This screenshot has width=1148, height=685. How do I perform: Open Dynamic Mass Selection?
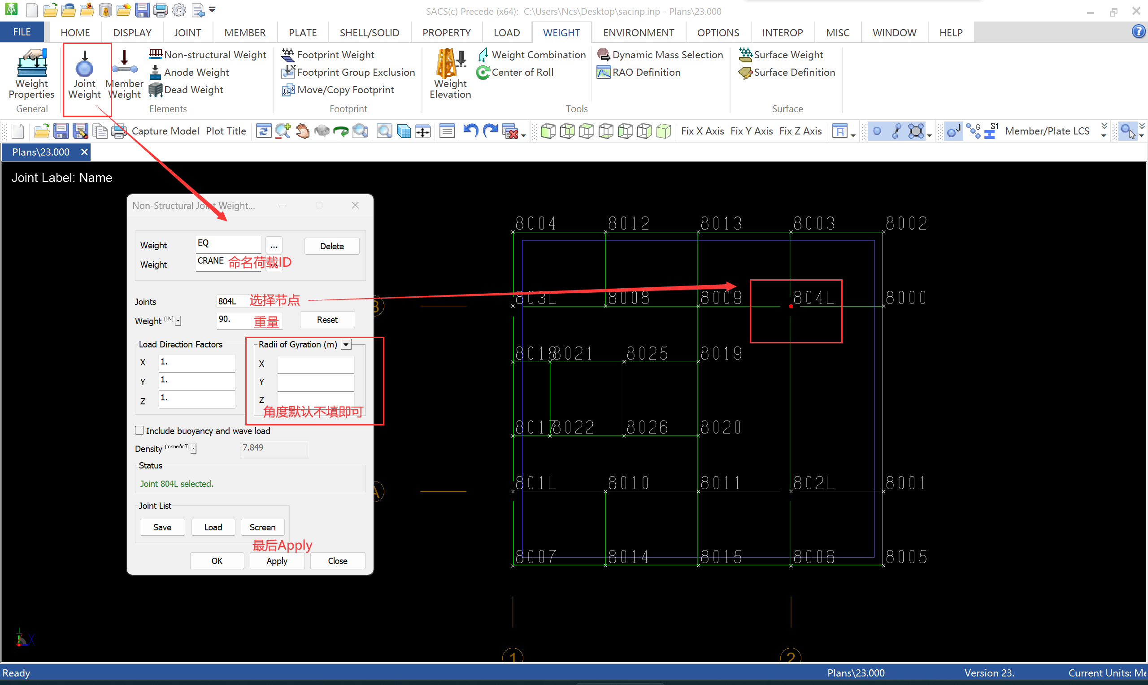click(660, 55)
